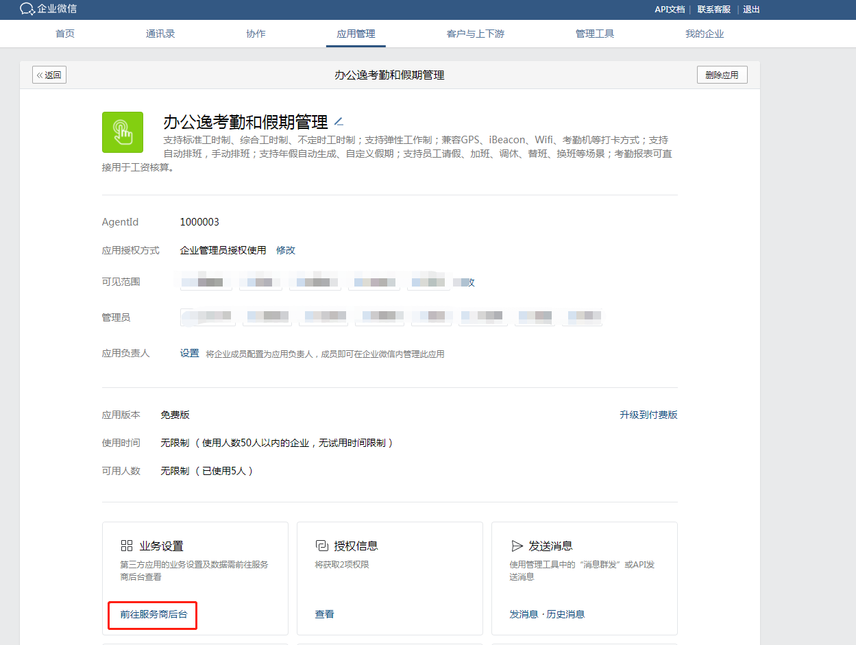
Task: Click the green app hand icon
Action: pyautogui.click(x=123, y=132)
